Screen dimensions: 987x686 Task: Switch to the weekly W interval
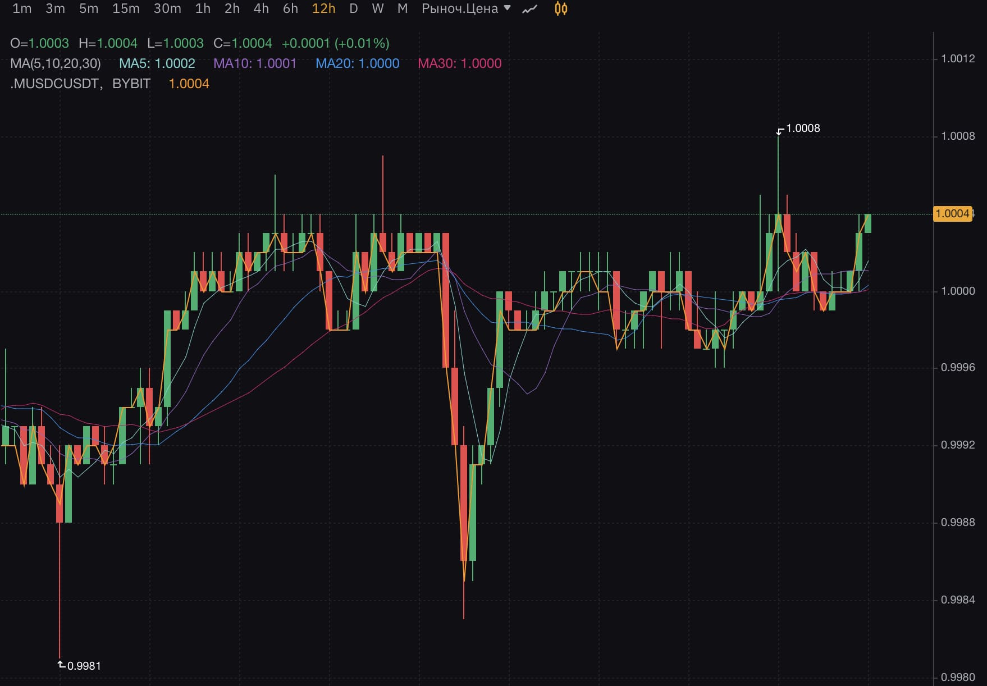378,8
